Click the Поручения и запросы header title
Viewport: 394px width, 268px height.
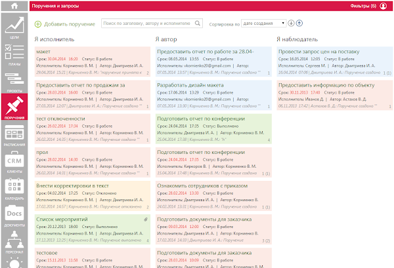click(55, 6)
